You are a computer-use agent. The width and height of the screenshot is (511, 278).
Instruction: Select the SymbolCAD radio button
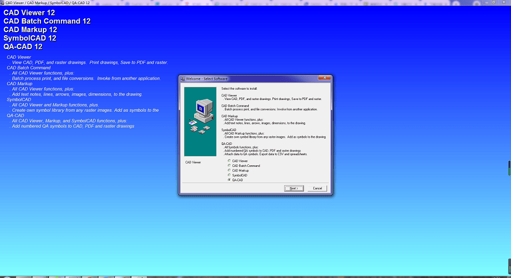[229, 175]
